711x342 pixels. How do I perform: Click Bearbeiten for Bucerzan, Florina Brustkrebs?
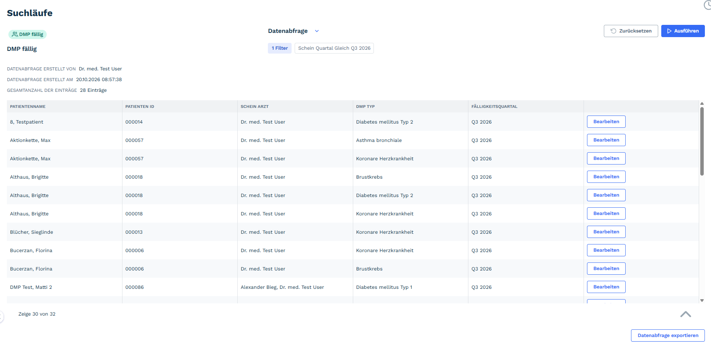(606, 269)
